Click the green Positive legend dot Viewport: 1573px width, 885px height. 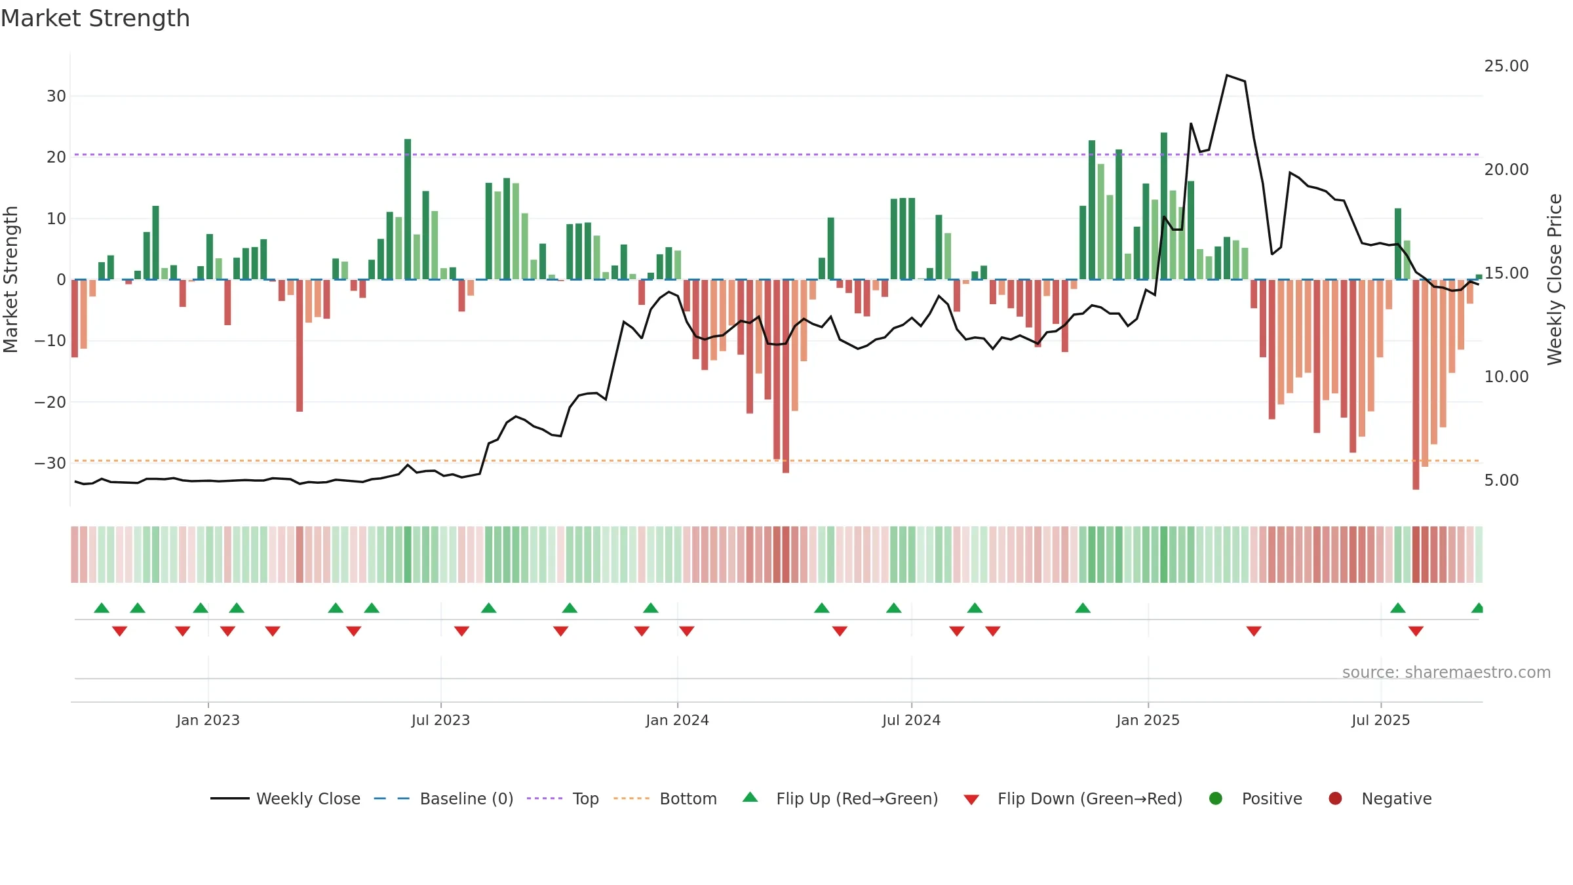click(x=1216, y=798)
